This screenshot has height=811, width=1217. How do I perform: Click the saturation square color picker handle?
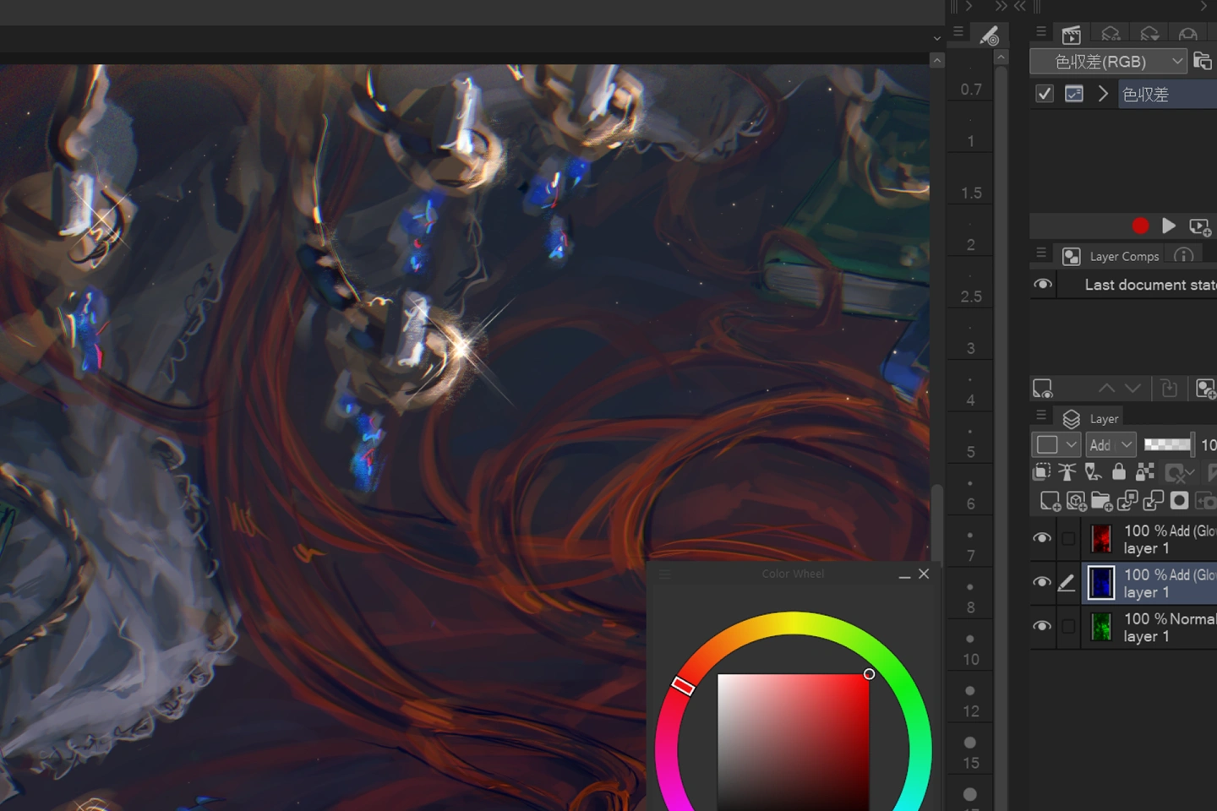coord(869,673)
